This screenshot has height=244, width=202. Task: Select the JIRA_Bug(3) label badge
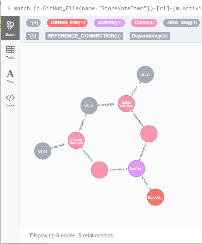pyautogui.click(x=182, y=23)
